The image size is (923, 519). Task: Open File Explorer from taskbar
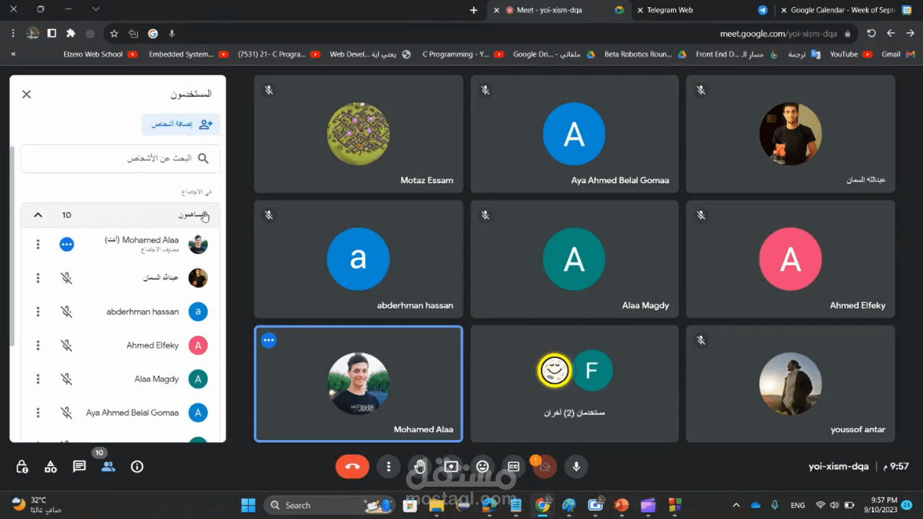[x=436, y=506]
